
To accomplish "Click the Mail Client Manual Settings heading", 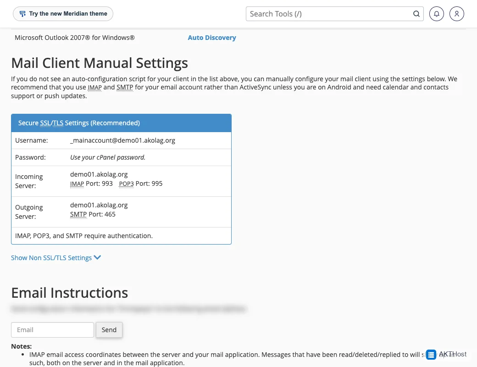I will pos(100,63).
